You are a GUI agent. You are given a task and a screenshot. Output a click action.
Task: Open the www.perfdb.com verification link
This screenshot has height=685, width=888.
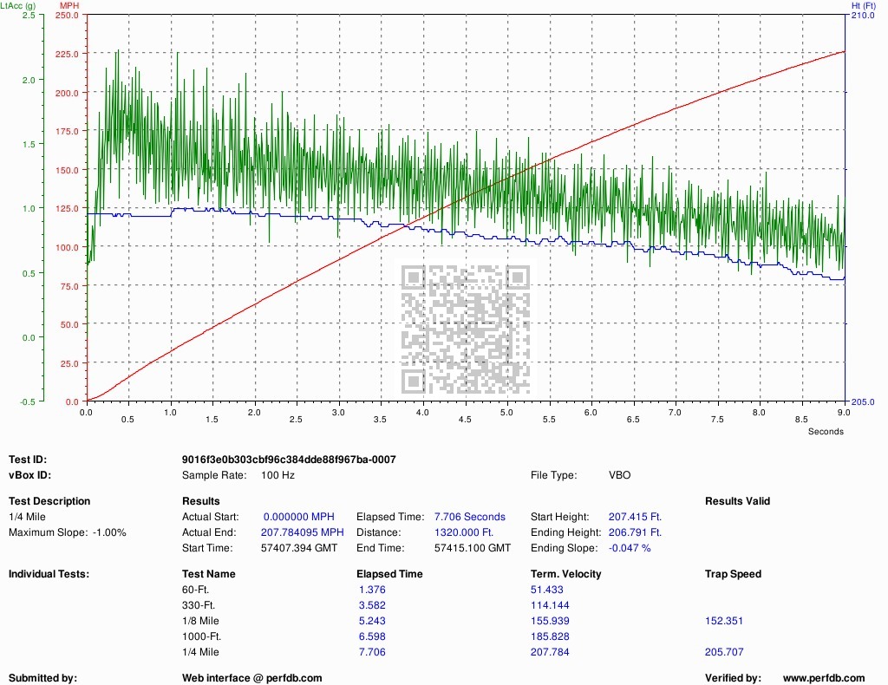[x=823, y=678]
